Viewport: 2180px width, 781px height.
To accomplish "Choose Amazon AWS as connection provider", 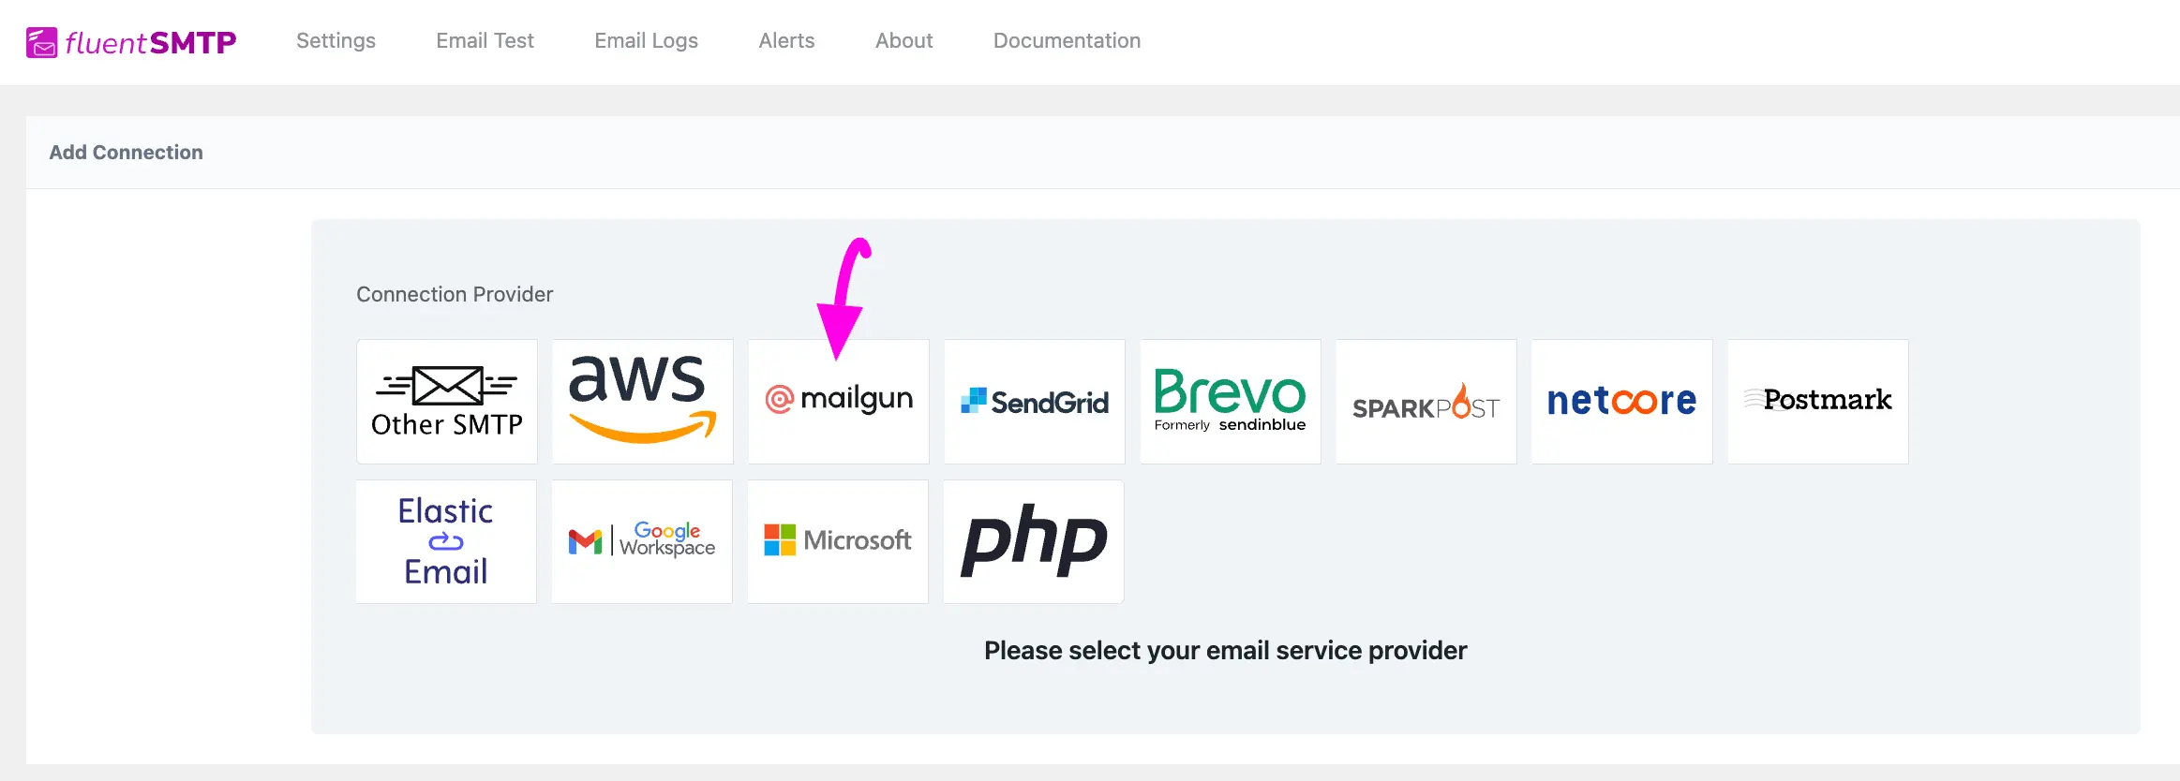I will (643, 402).
